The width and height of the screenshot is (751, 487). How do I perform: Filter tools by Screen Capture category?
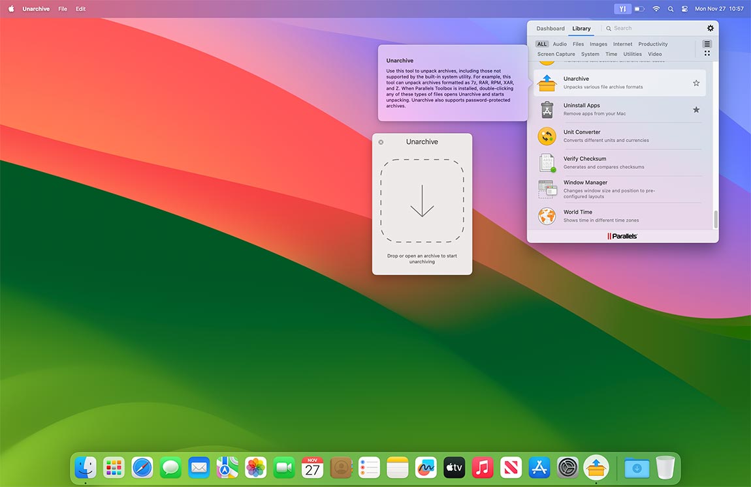556,54
